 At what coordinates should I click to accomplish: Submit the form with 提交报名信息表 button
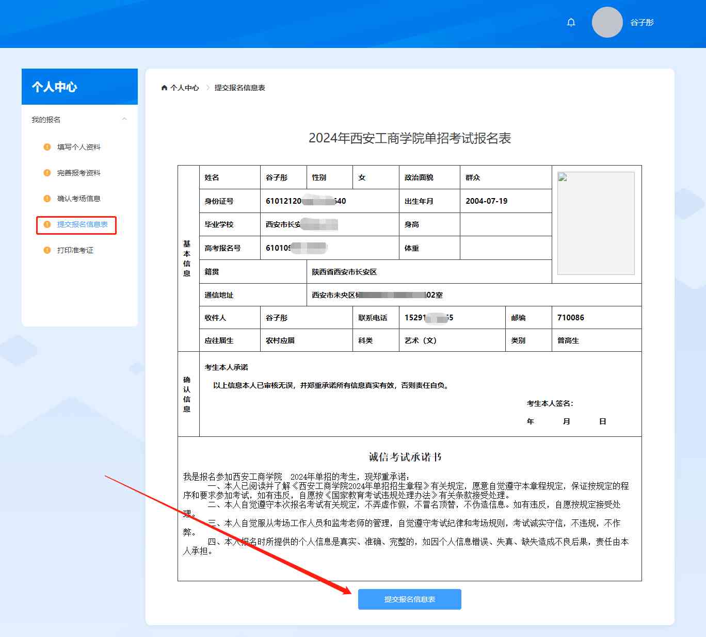pyautogui.click(x=410, y=599)
